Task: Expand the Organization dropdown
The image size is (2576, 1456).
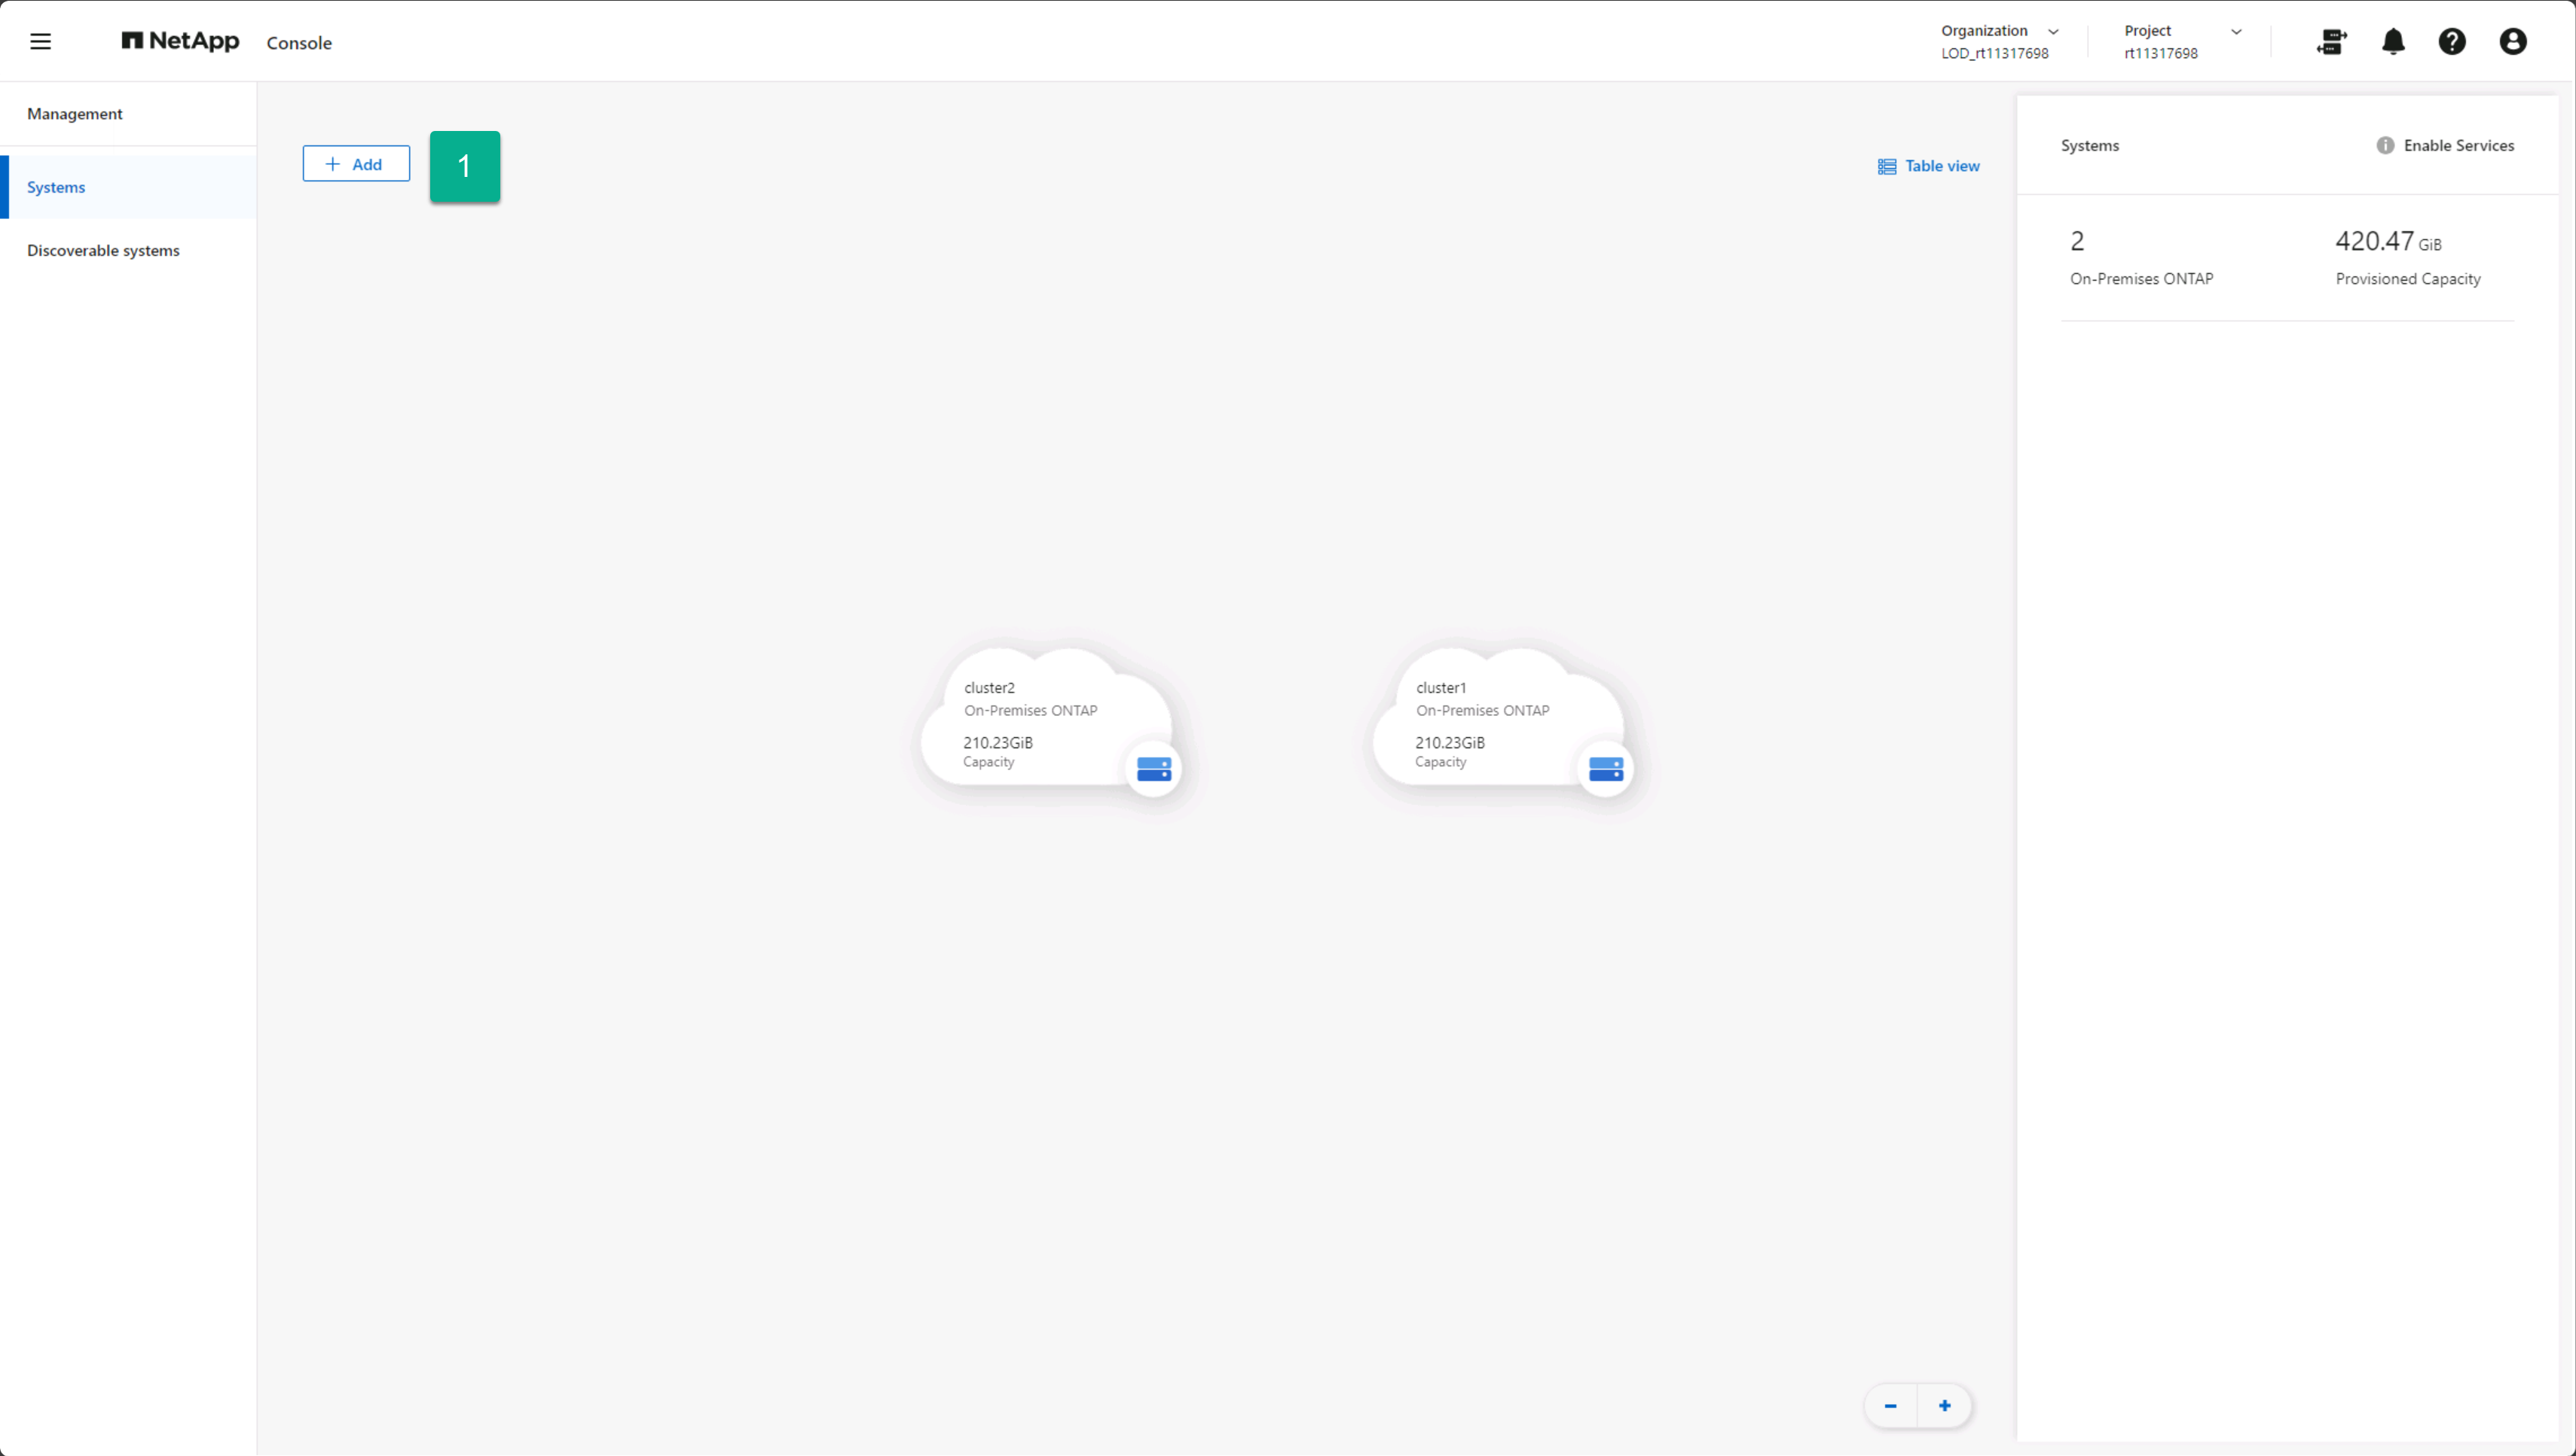Action: point(2052,32)
